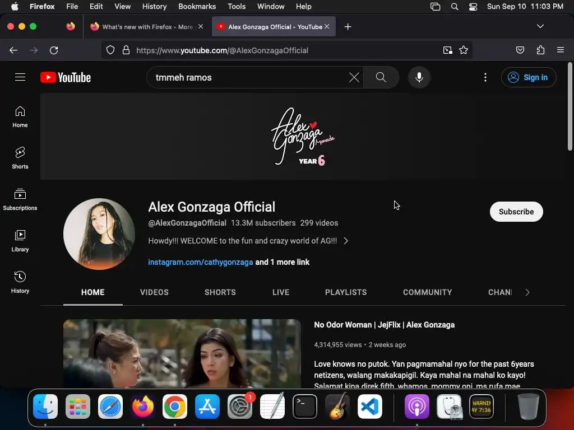Open Terminal from the dock
The image size is (574, 430).
(305, 406)
